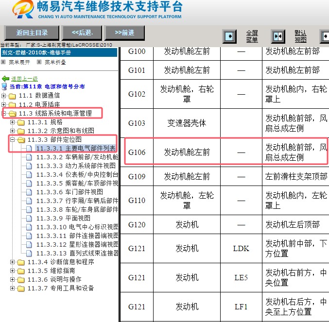The height and width of the screenshot is (322, 329).
Task: Click the page icon of 11.3.3.3 动力系统部件视图
Action: pos(29,166)
